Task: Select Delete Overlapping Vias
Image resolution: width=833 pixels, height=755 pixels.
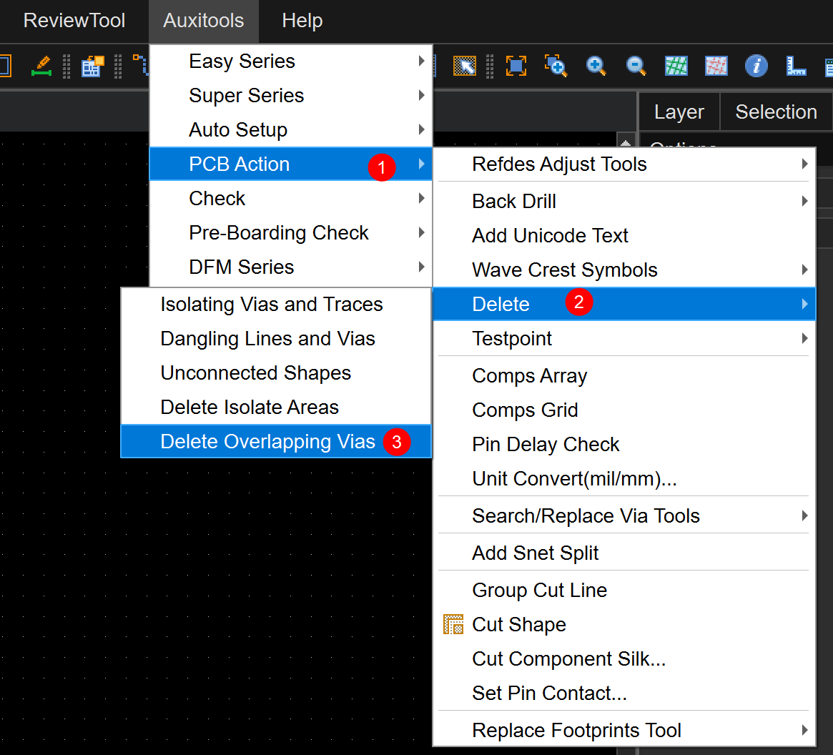Action: tap(267, 442)
